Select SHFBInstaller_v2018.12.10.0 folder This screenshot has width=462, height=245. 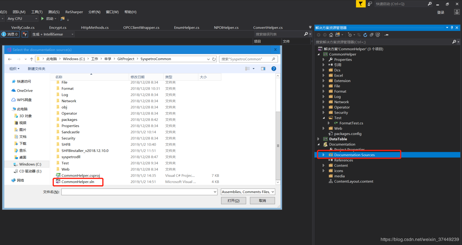(x=85, y=151)
